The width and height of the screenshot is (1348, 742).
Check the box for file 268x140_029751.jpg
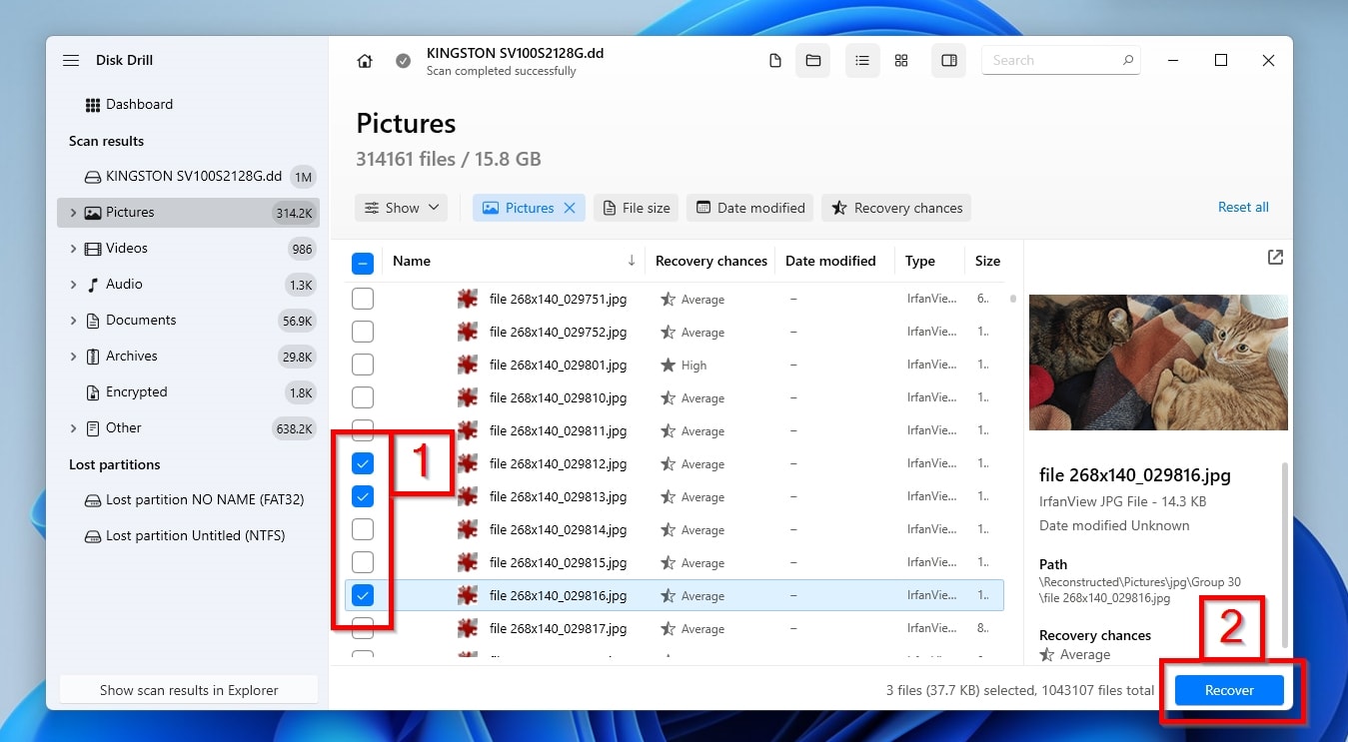pyautogui.click(x=363, y=299)
